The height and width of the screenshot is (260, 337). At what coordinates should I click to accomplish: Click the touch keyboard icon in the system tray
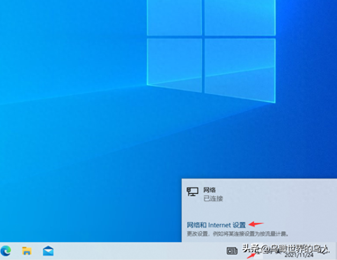232,251
